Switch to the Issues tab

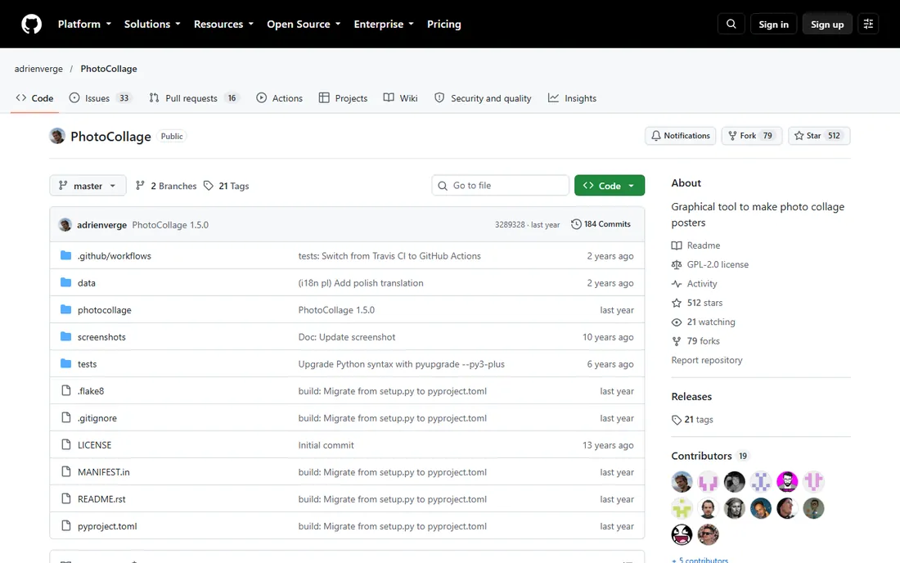pos(101,98)
